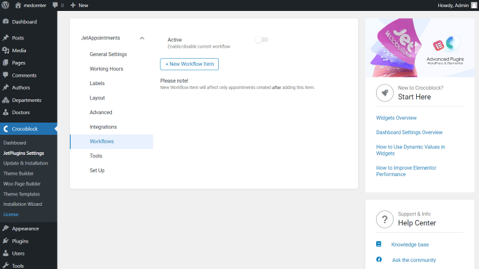Open Crocoblock Dashboard submenu item
Image resolution: width=479 pixels, height=269 pixels.
click(15, 143)
